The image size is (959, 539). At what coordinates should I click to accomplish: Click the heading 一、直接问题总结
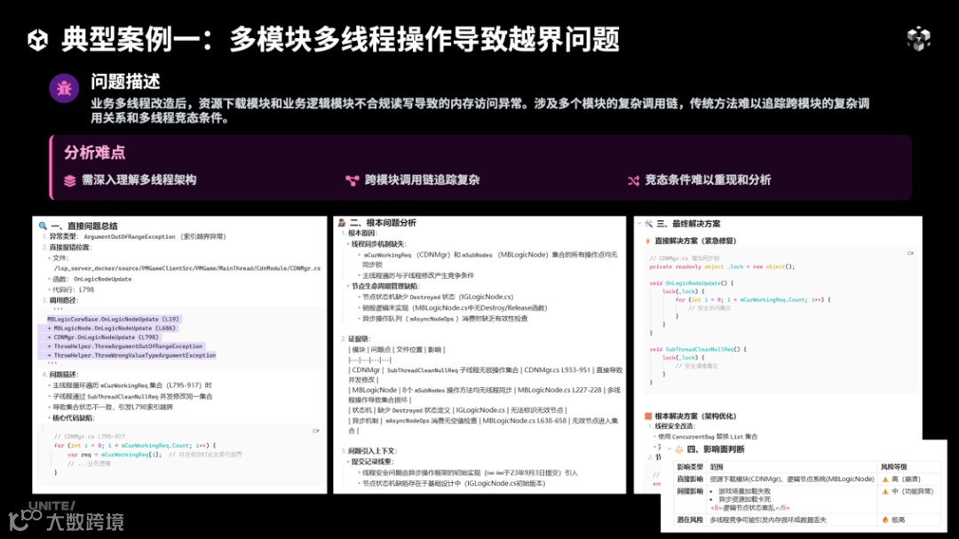point(83,226)
